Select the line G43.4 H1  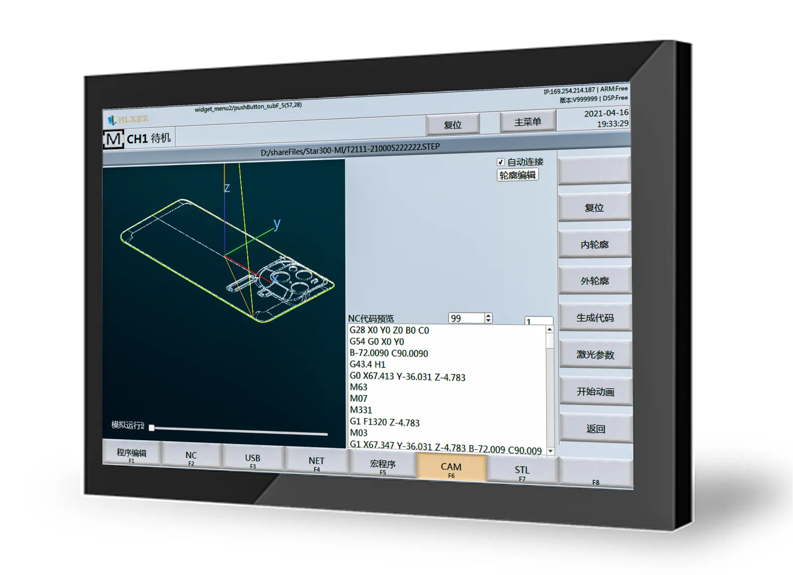click(x=367, y=364)
